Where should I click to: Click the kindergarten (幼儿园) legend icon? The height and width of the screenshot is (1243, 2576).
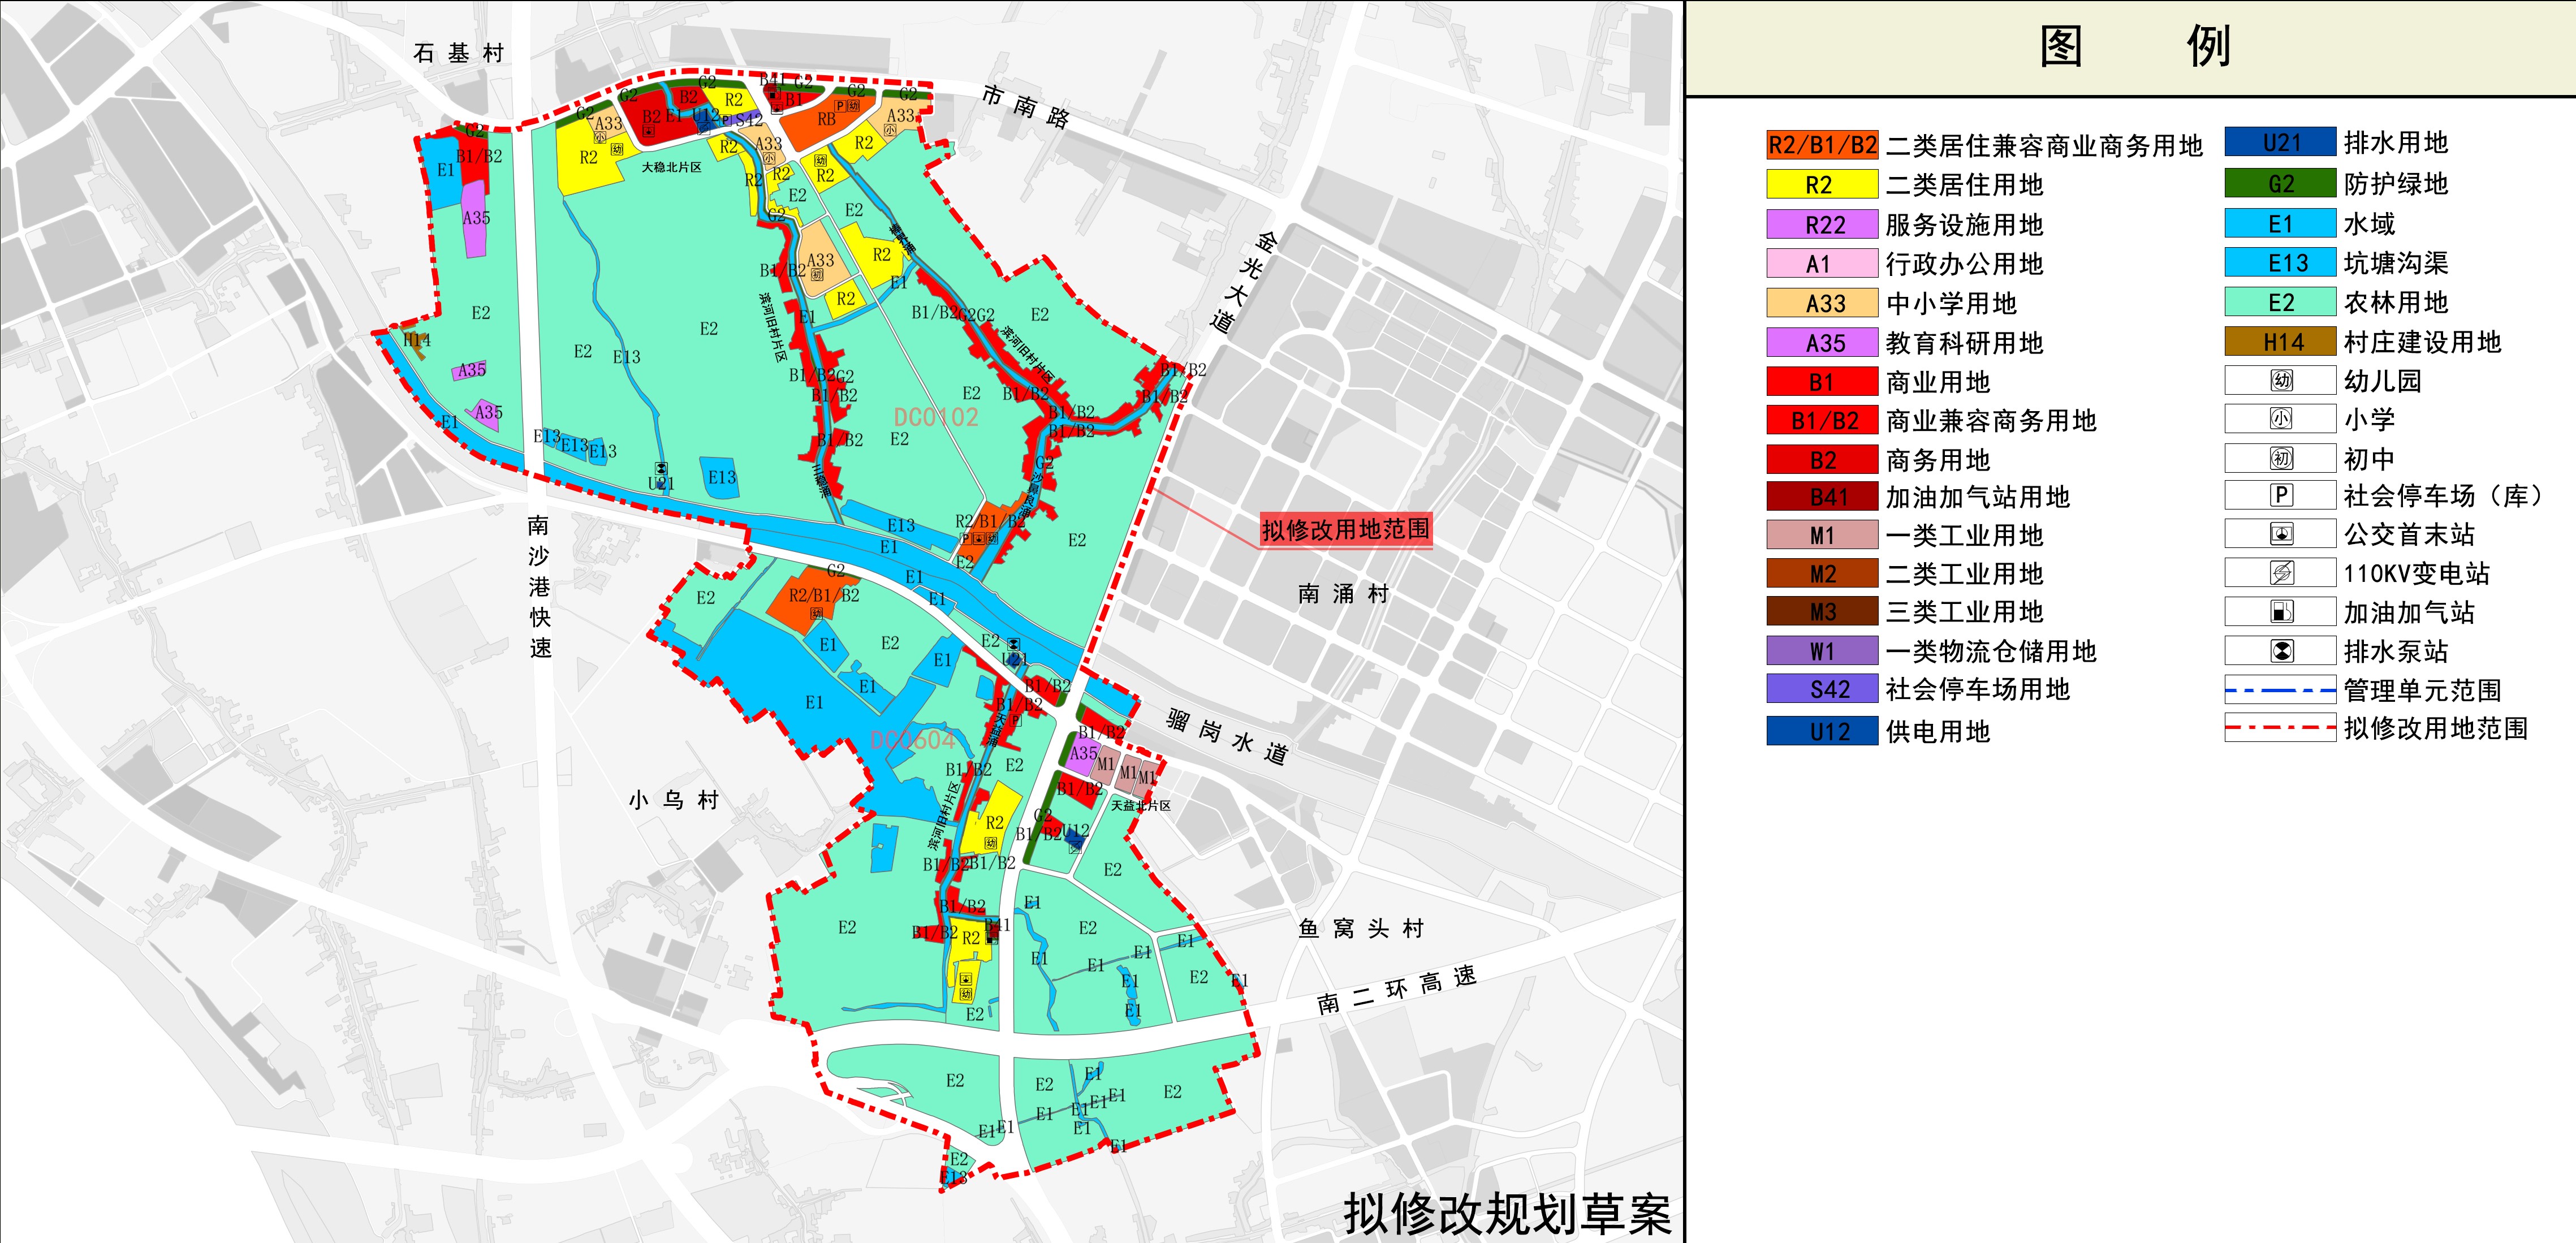point(2281,381)
